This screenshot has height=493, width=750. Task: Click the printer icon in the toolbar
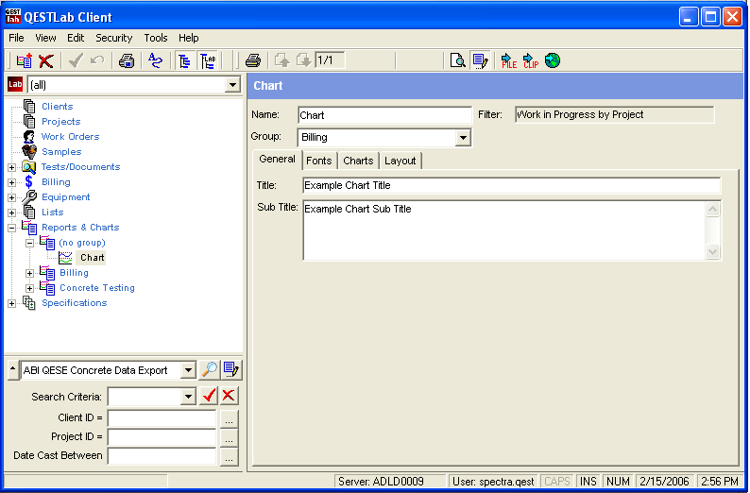(253, 60)
